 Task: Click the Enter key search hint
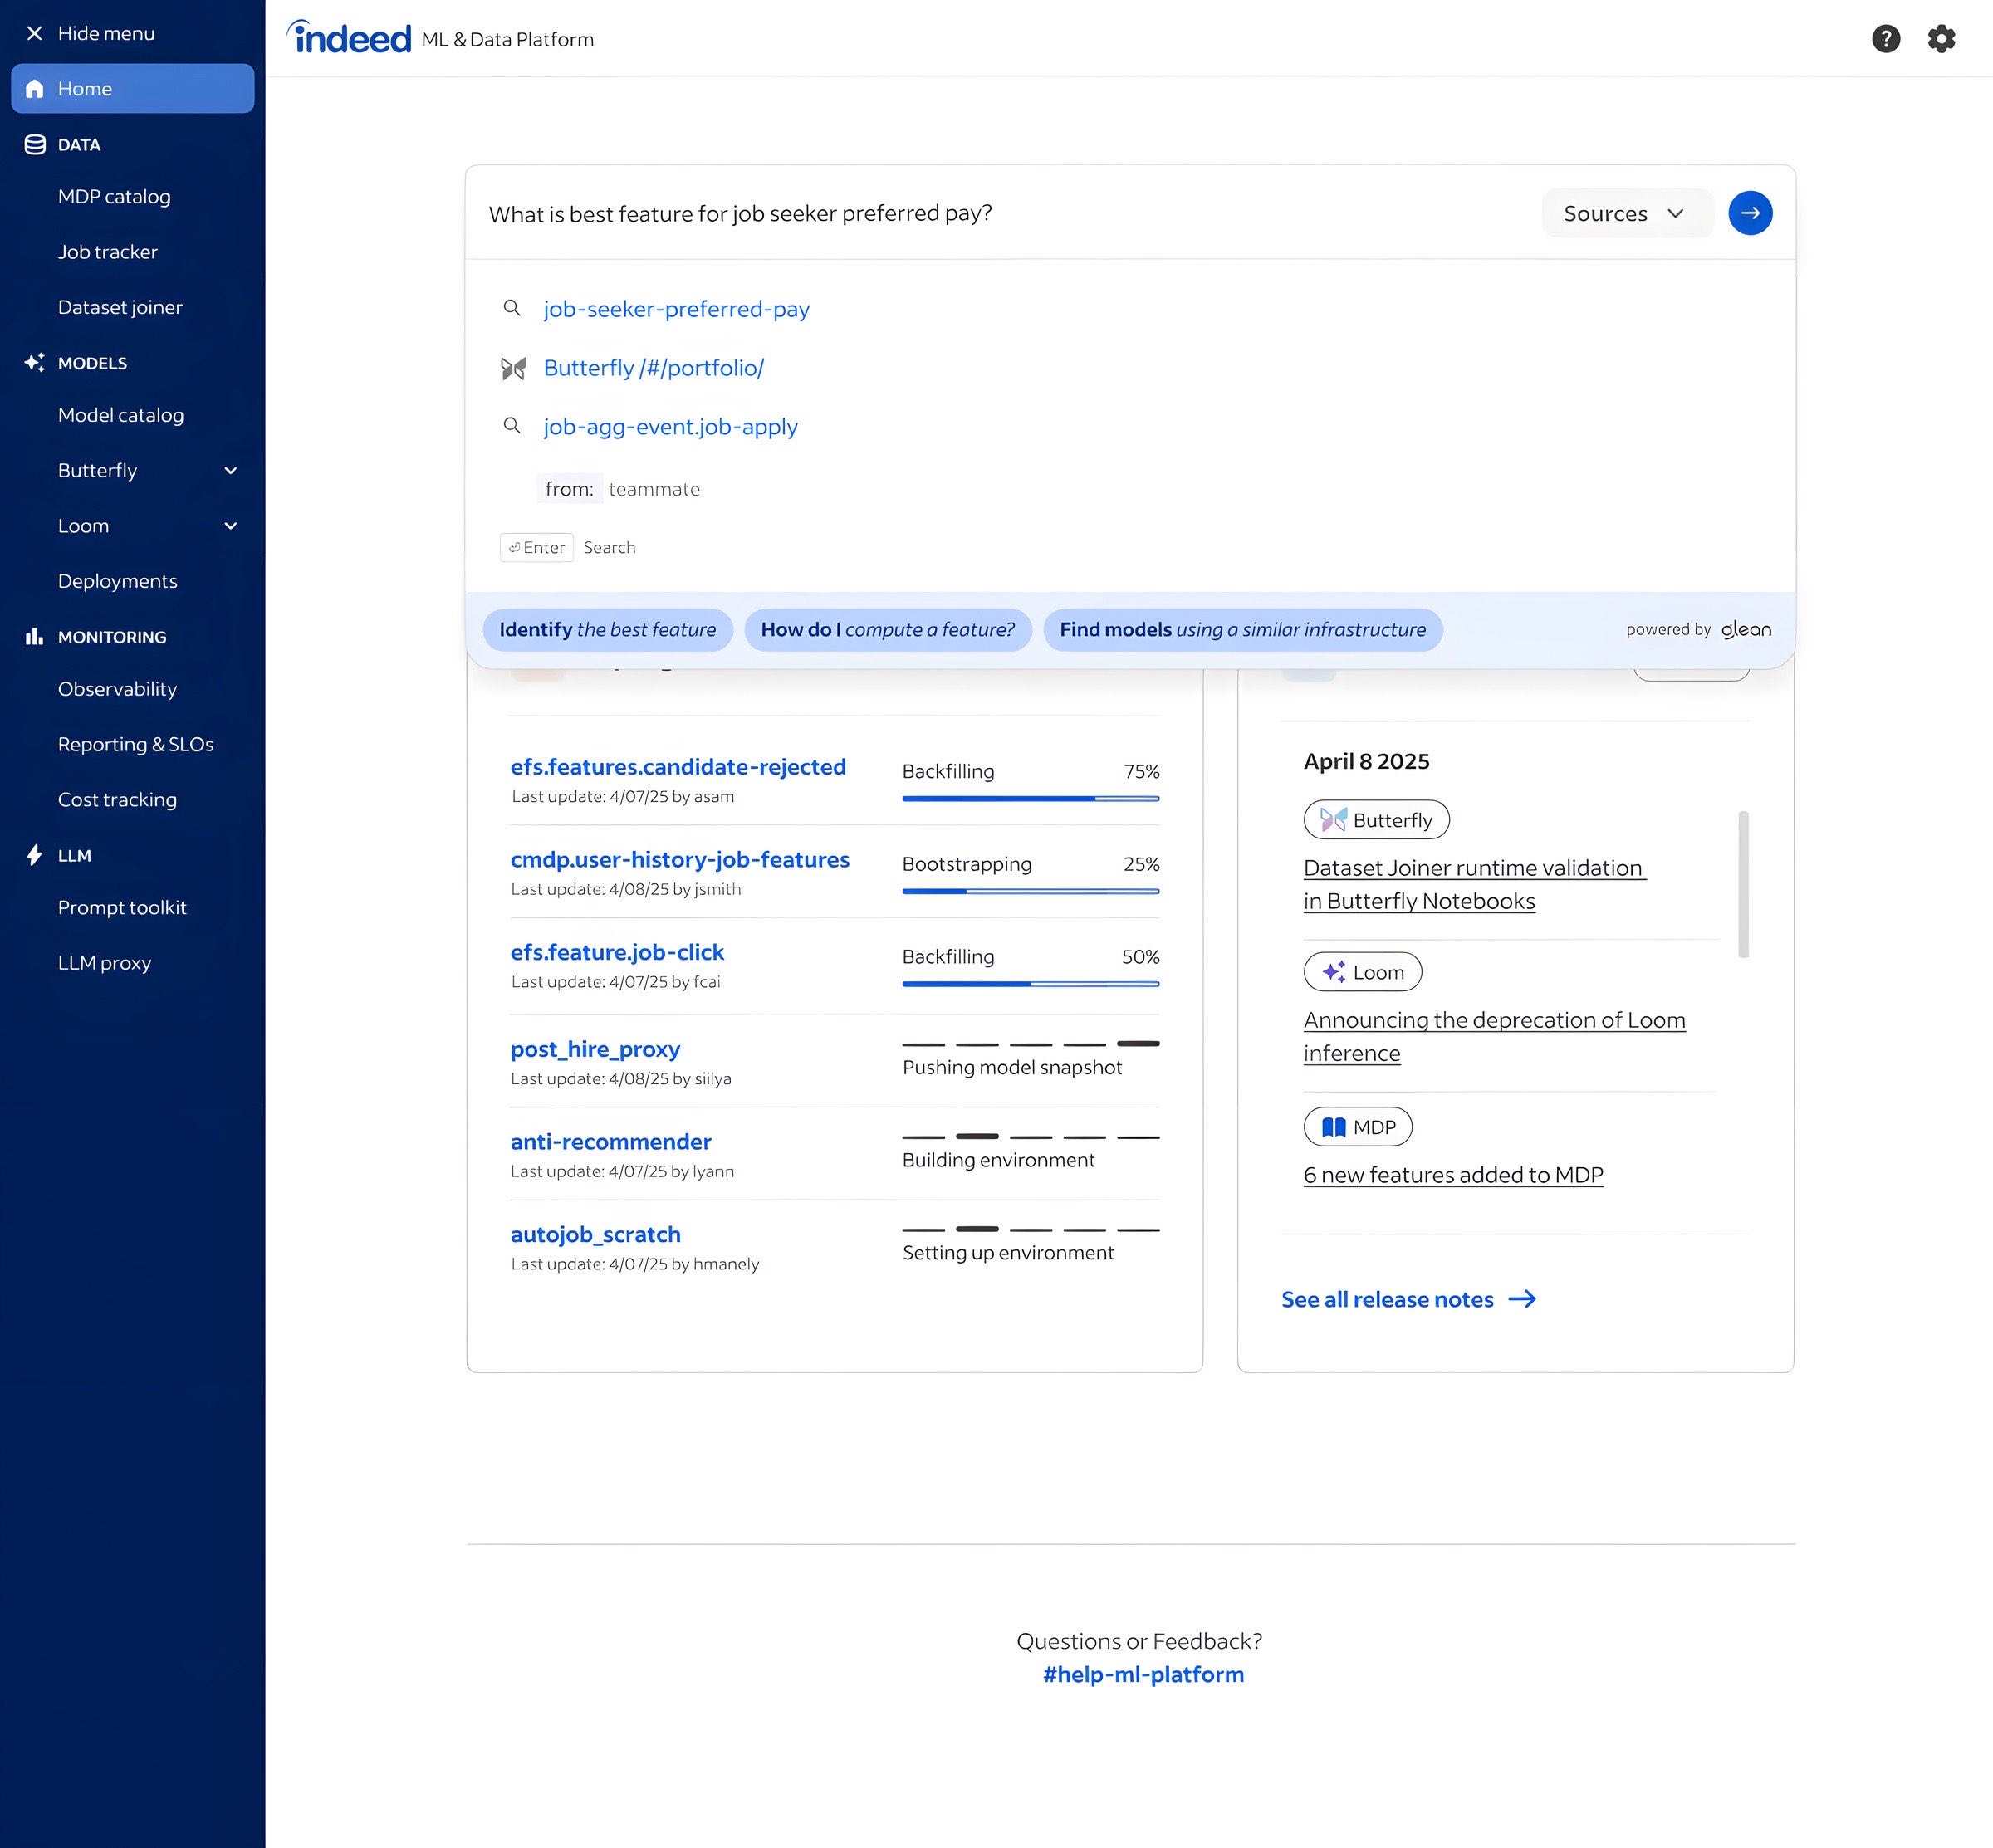pos(536,547)
